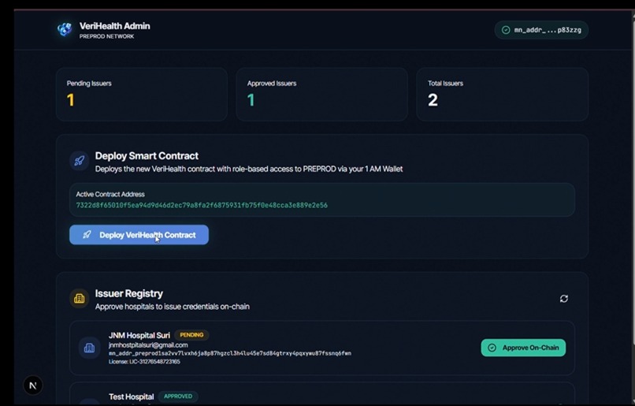Click the Deploy VeriHealth Contract button

pyautogui.click(x=139, y=235)
